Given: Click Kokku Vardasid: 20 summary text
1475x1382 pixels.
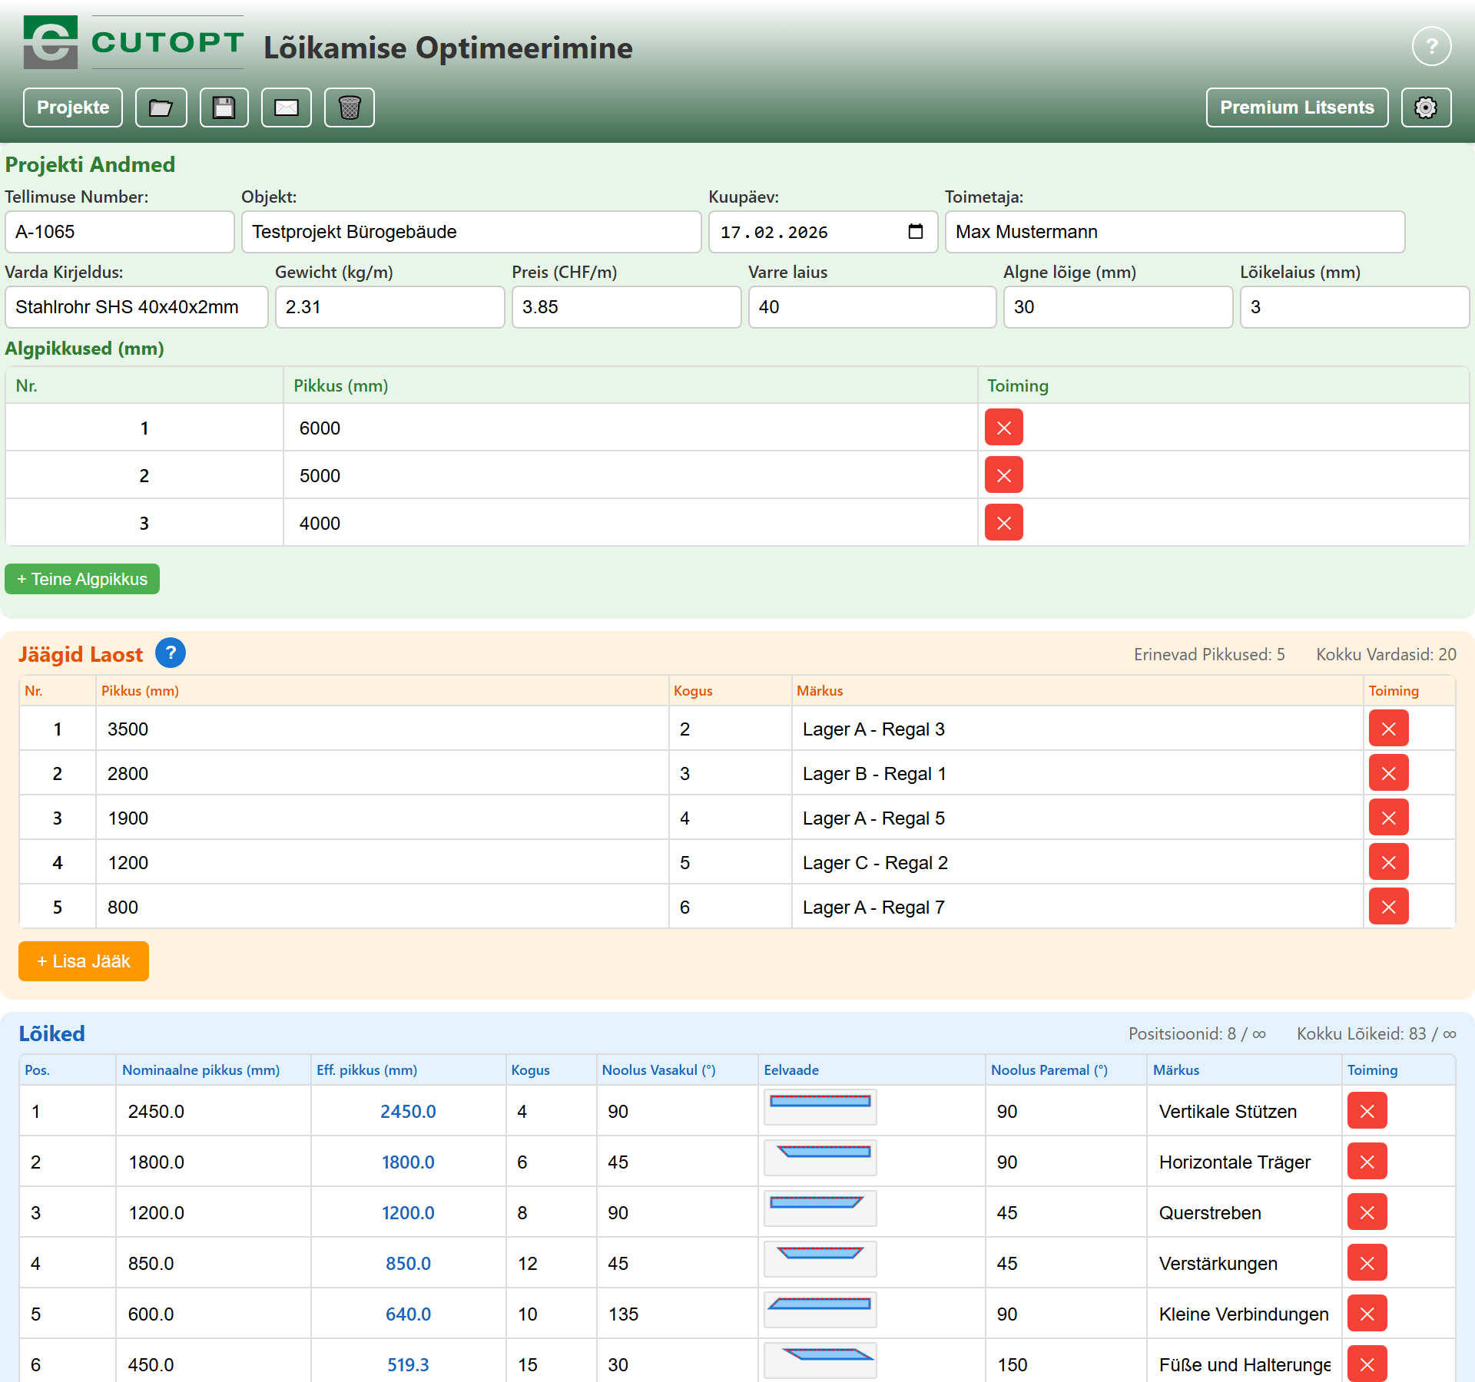Looking at the screenshot, I should [x=1386, y=654].
